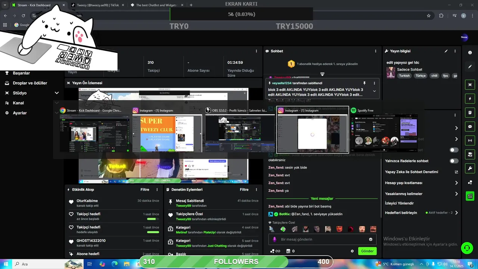Open Filtre in Denetim Eylemleri
The height and width of the screenshot is (269, 478).
coord(244,190)
